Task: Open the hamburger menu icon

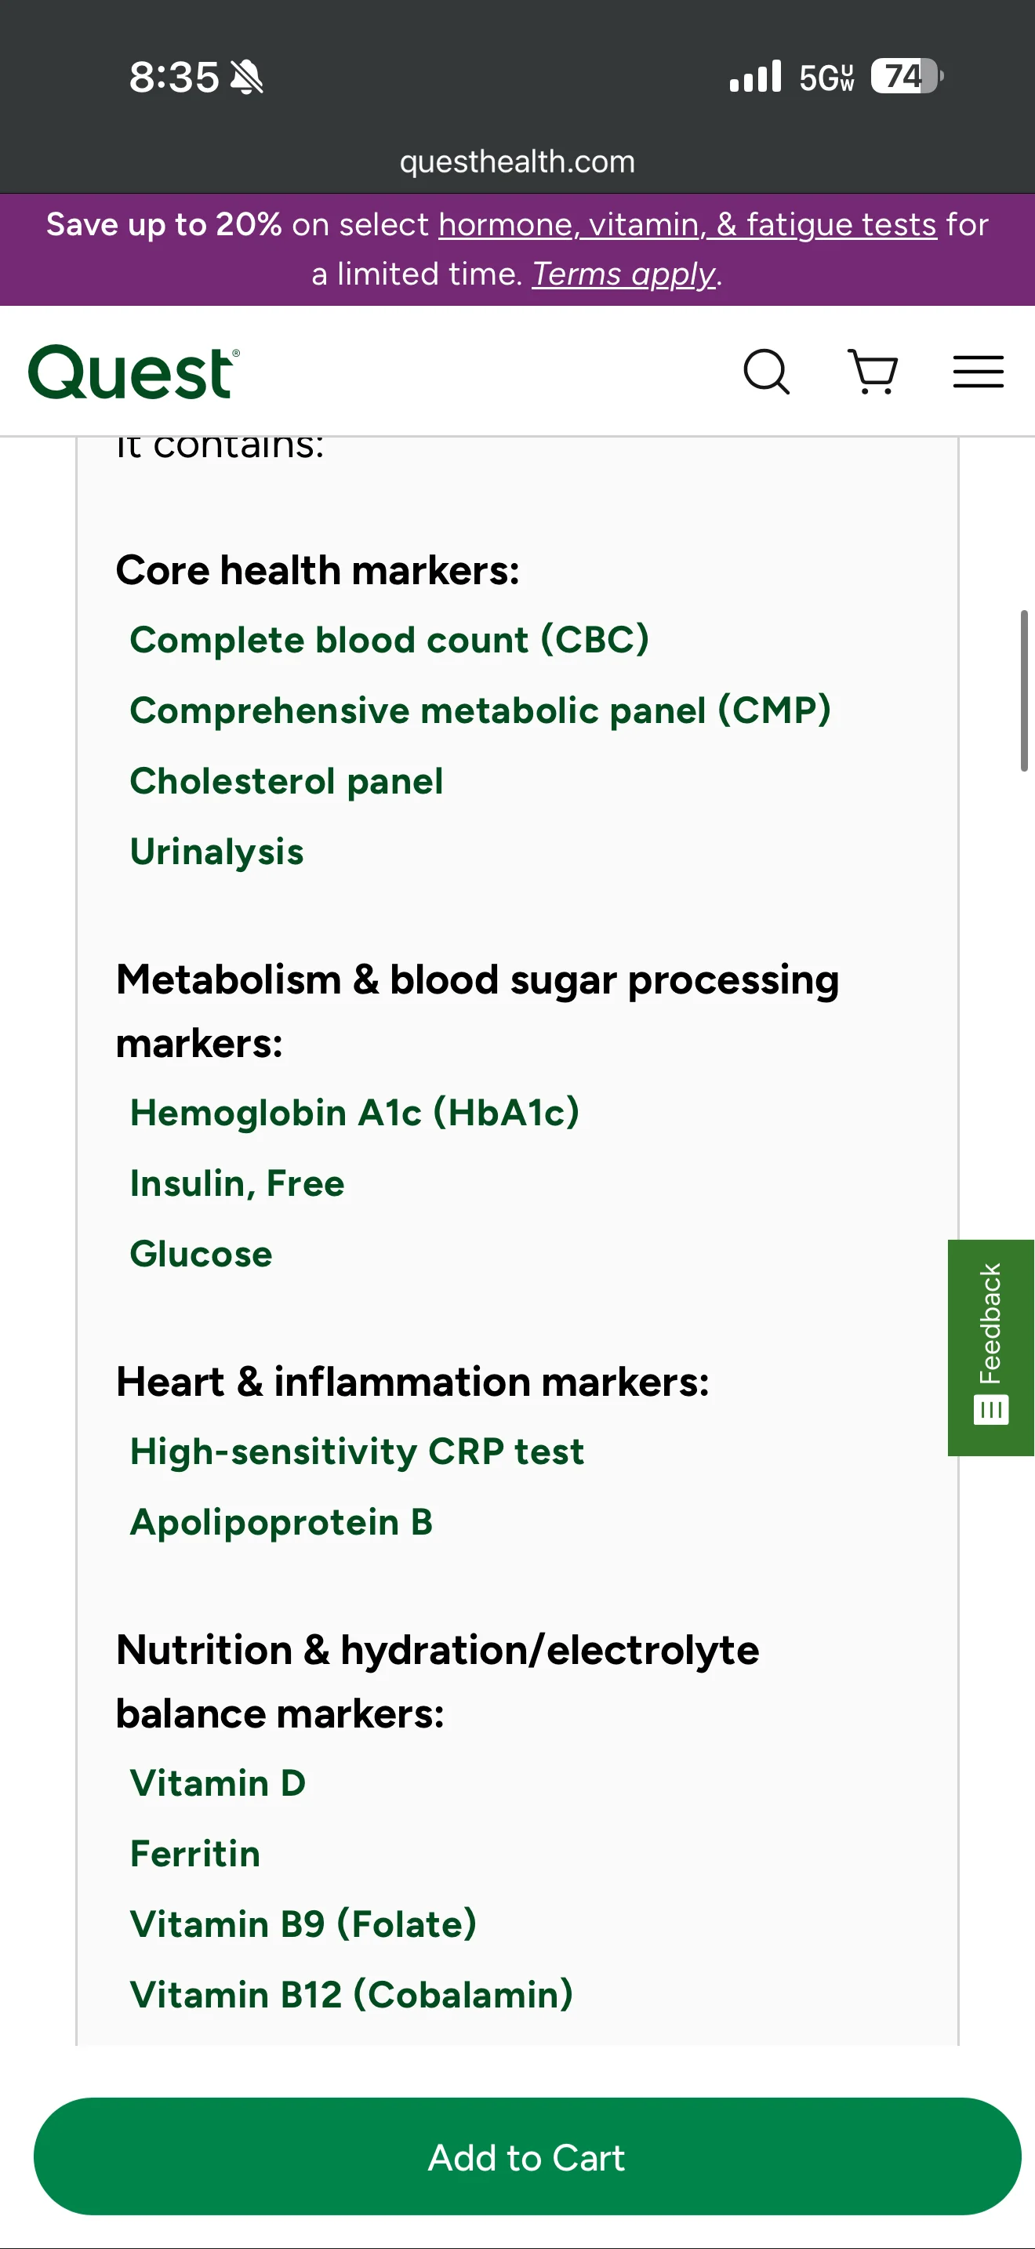Action: click(979, 372)
